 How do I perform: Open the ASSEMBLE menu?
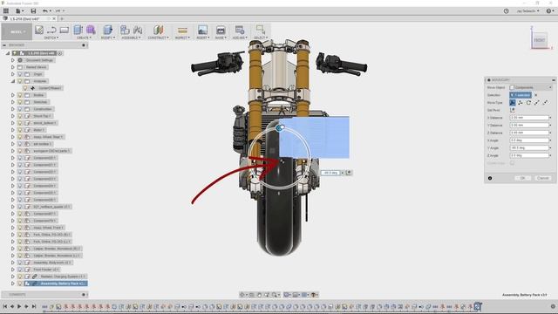click(x=131, y=38)
